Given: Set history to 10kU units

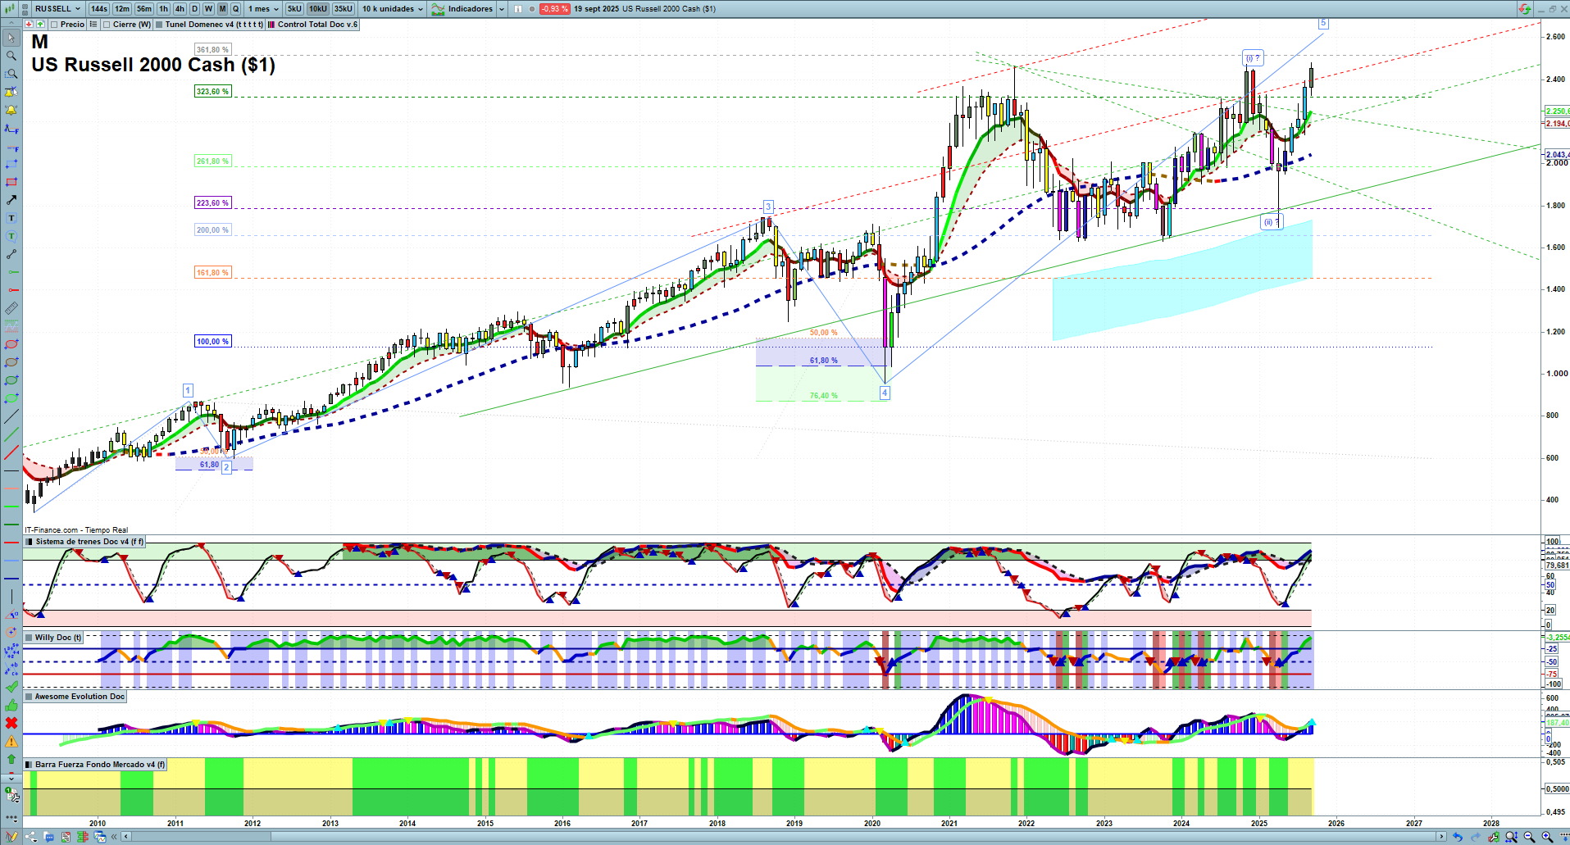Looking at the screenshot, I should (x=318, y=9).
